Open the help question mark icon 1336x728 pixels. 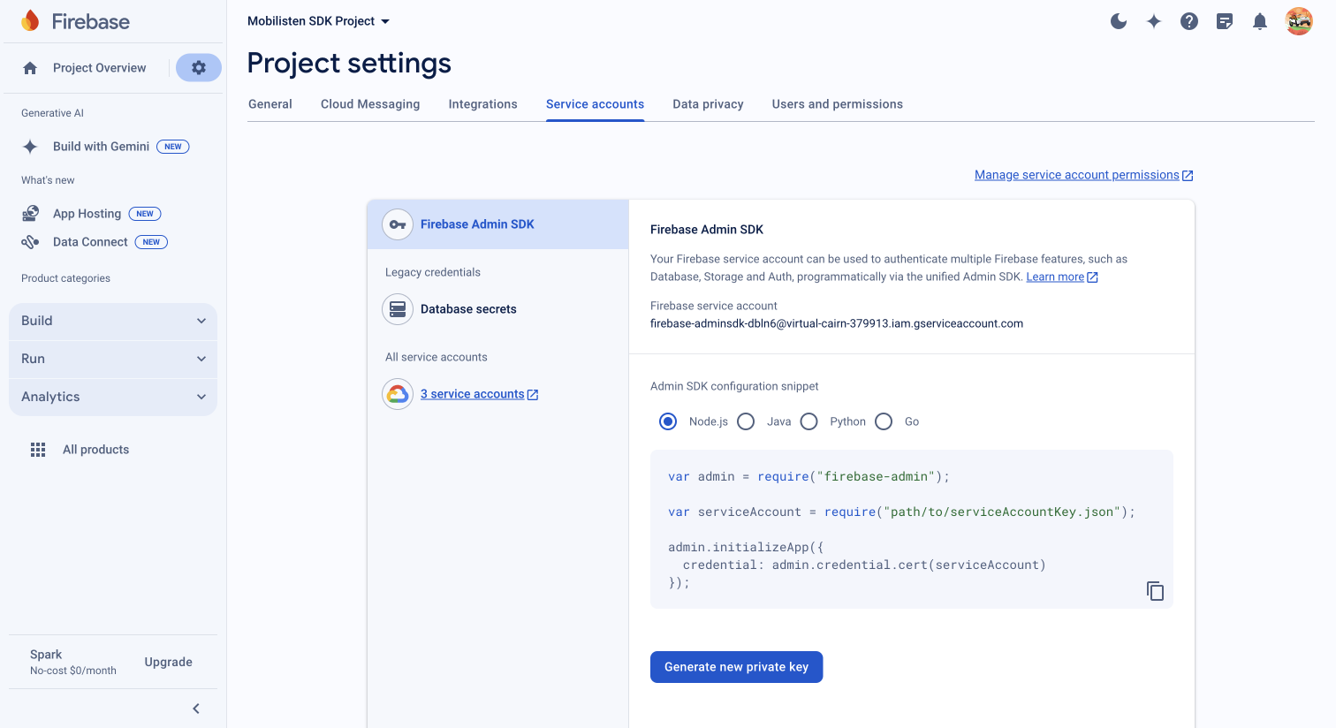click(1189, 21)
